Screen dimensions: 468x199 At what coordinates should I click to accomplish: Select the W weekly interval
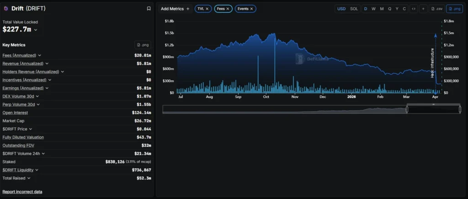click(x=373, y=9)
